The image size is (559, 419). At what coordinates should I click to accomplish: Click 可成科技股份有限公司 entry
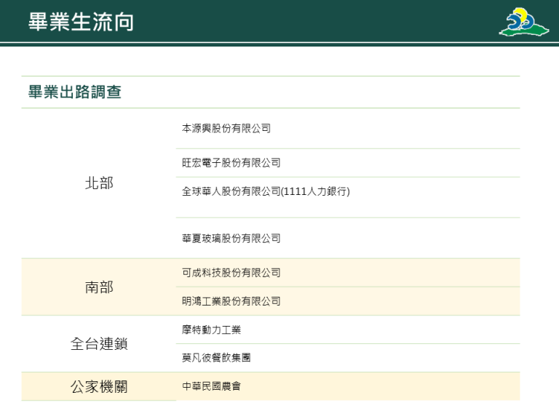[x=231, y=273]
